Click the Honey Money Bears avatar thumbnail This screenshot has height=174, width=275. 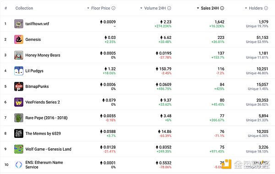tap(19, 55)
